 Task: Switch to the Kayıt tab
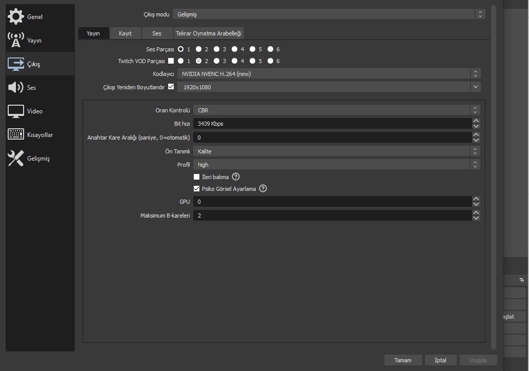pos(125,33)
